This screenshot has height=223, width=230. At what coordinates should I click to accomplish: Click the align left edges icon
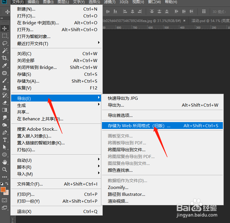pos(125,11)
